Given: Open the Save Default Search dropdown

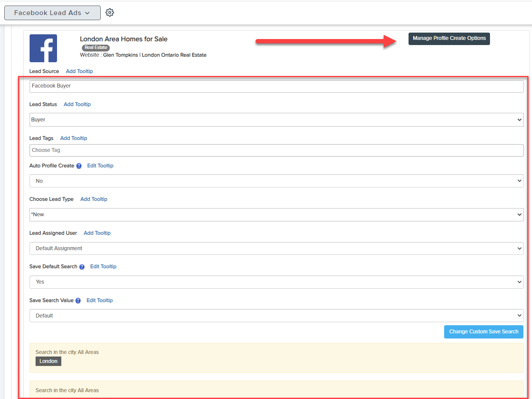Looking at the screenshot, I should coord(277,282).
